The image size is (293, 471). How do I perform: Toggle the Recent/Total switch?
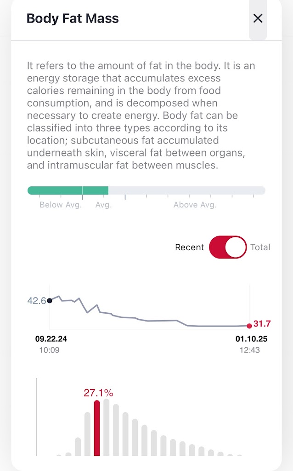(228, 247)
